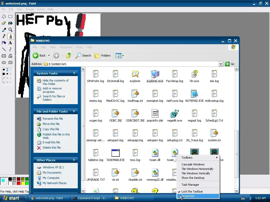The image size is (270, 202).
Task: Select the system.ini file icon
Action: (214, 135)
